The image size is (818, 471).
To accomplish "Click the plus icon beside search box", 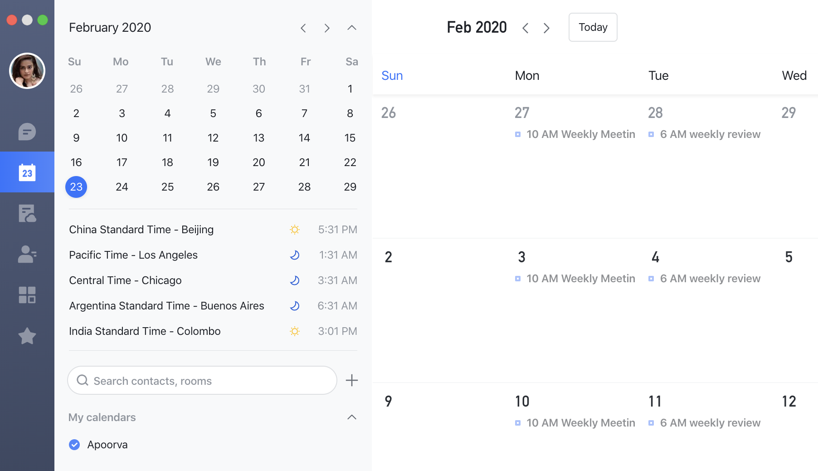I will point(352,380).
